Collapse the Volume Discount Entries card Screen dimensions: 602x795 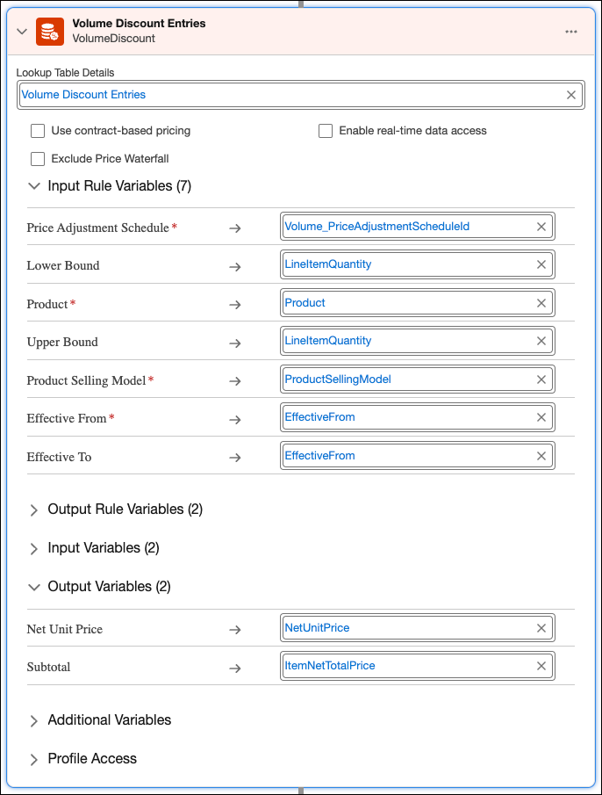point(22,32)
